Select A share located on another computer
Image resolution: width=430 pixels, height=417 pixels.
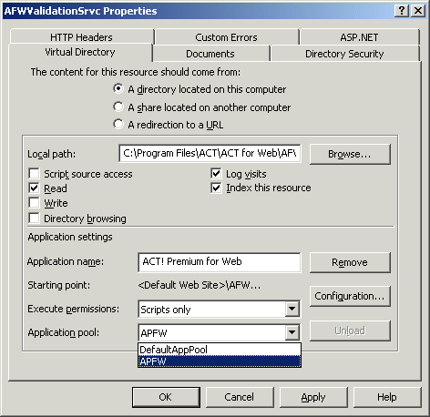(118, 107)
